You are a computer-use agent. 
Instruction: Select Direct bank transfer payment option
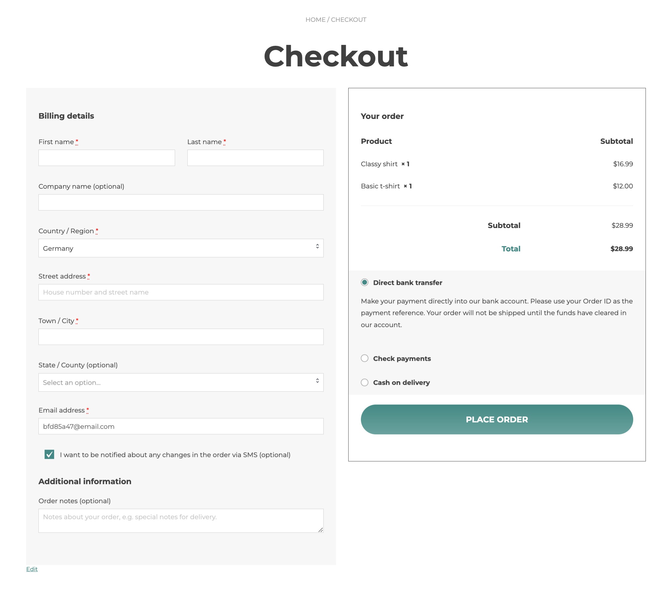pos(364,282)
